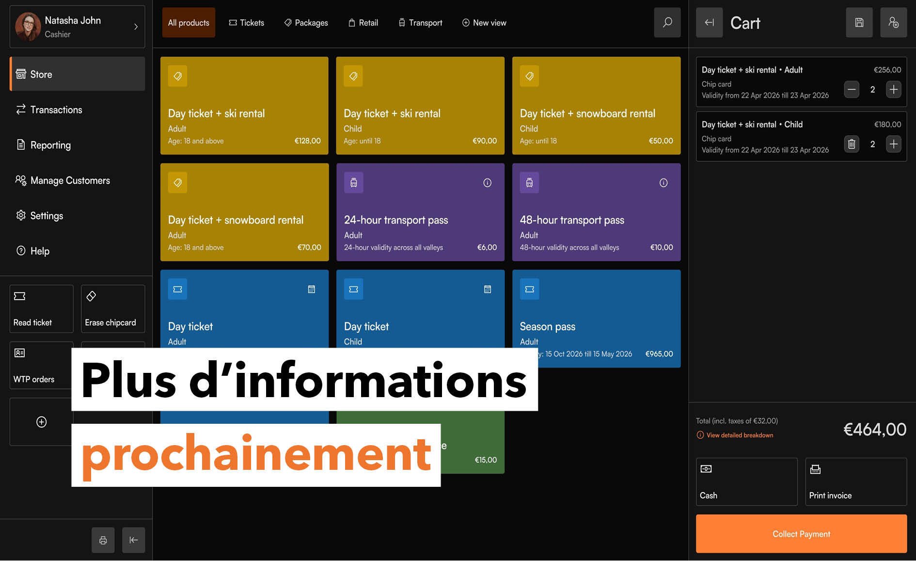
Task: Open the View detailed breakdown link
Action: 739,435
